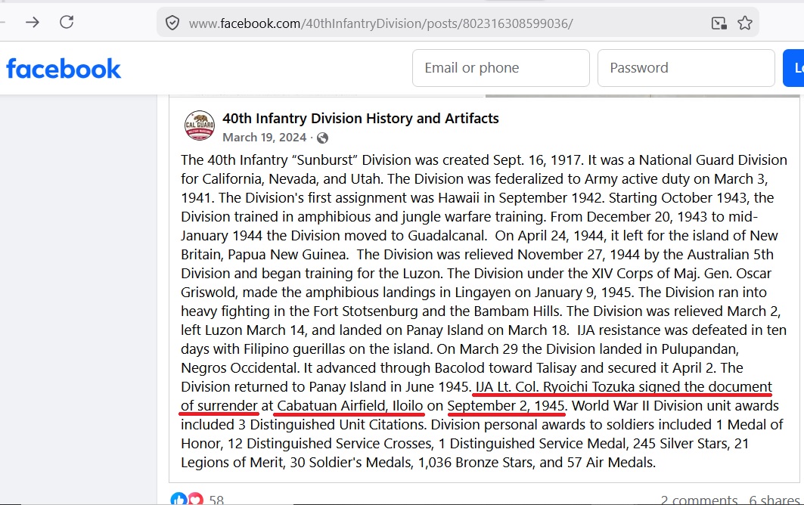
Task: Open 40th Infantry Division History and Artifacts page
Action: (361, 119)
